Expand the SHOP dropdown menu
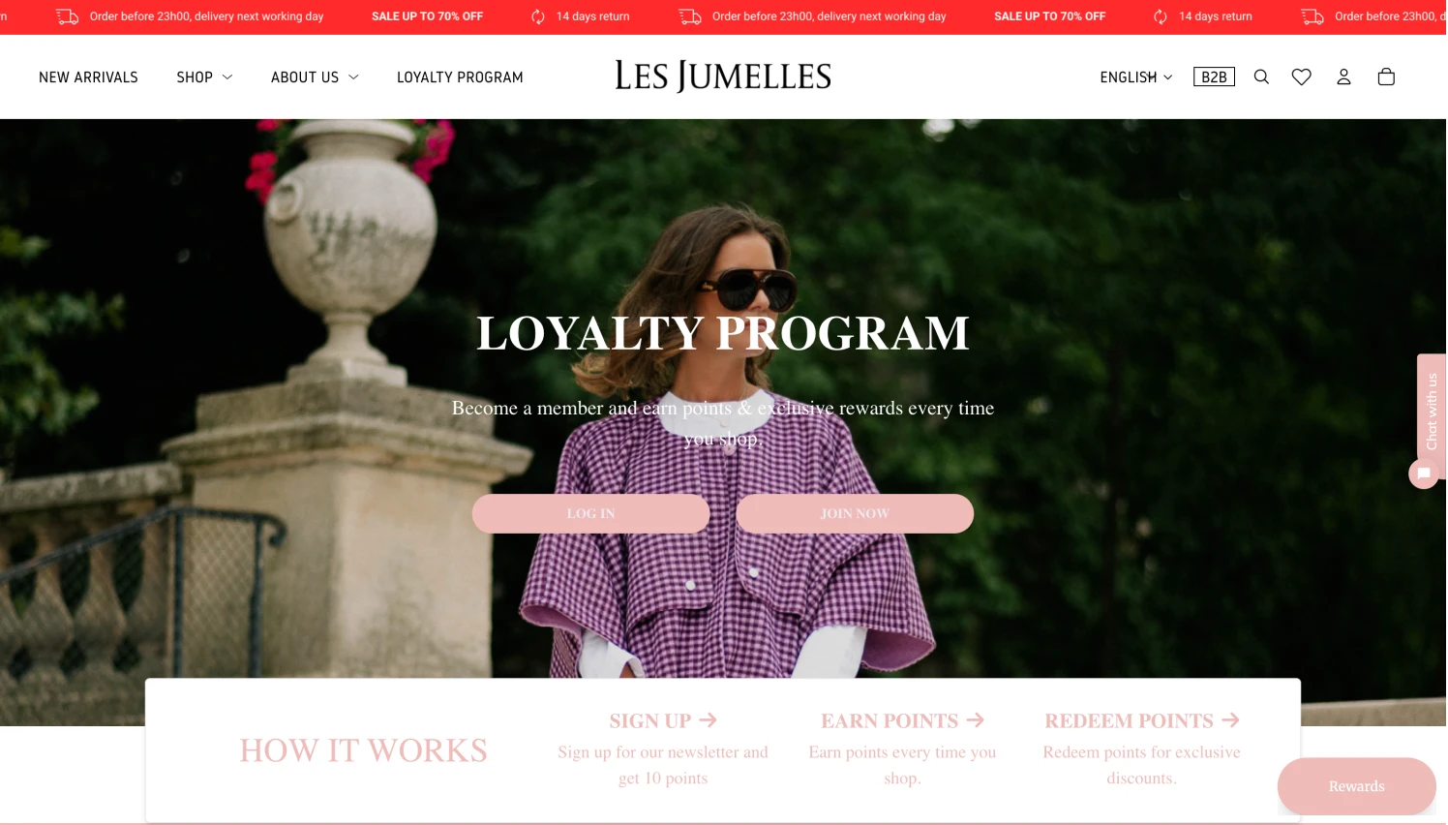 (x=204, y=77)
